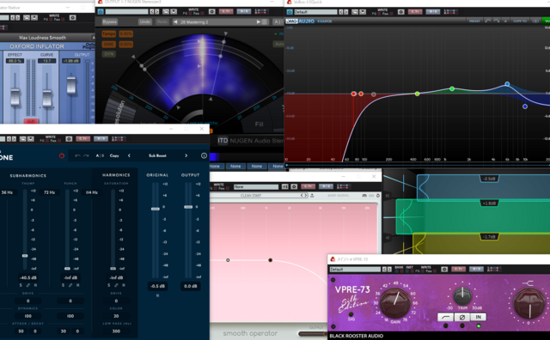Image resolution: width=550 pixels, height=340 pixels.
Task: Click the camera icon in EQuick host toolbar
Action: tap(401, 12)
